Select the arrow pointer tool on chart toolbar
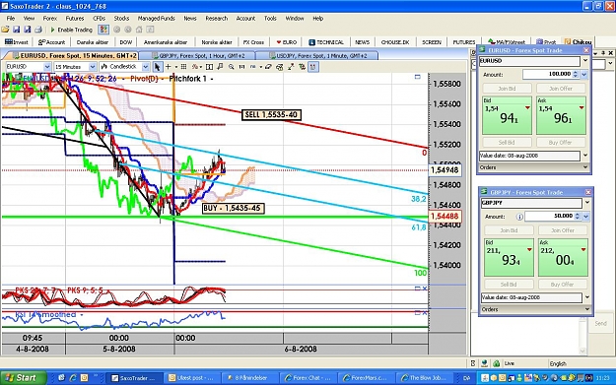Viewport: 616px width, 385px height. [157, 67]
